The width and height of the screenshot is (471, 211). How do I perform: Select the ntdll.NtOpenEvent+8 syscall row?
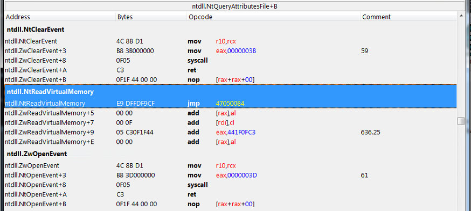[x=231, y=185]
